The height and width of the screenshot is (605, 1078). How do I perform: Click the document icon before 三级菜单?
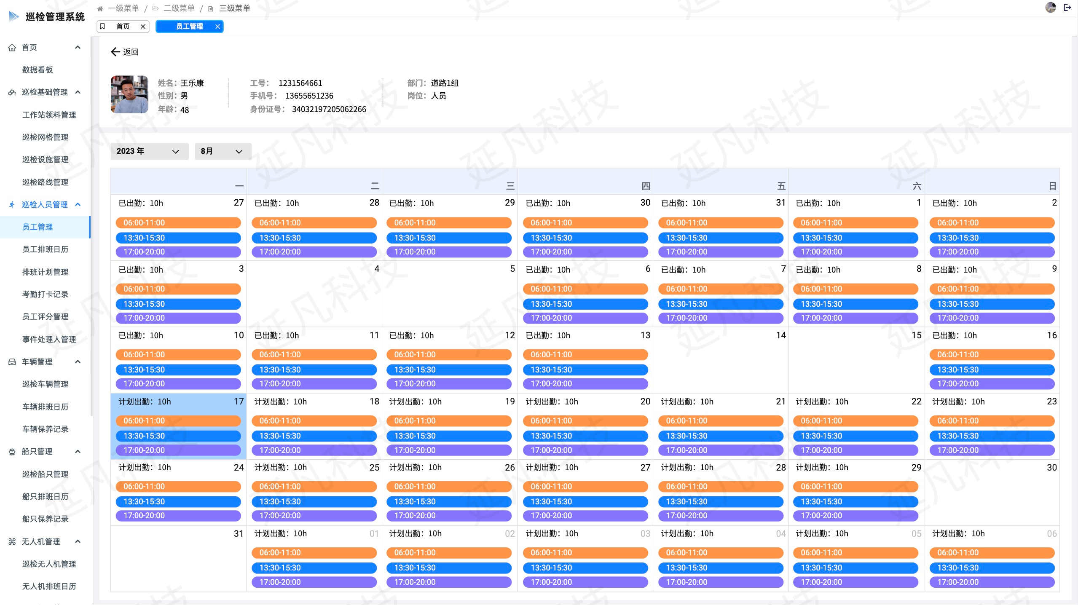click(x=211, y=8)
